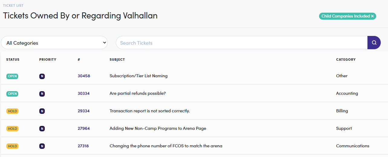Click the priority N icon for ticket 29334

point(42,111)
